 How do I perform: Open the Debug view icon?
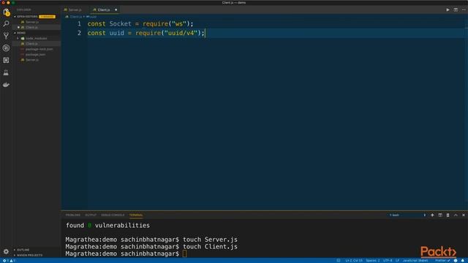6,48
